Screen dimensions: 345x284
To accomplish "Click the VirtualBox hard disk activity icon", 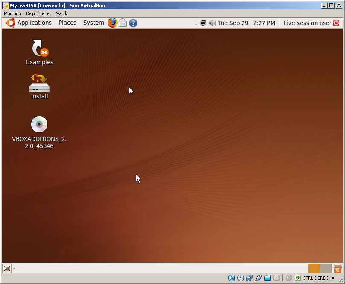I will coord(231,278).
